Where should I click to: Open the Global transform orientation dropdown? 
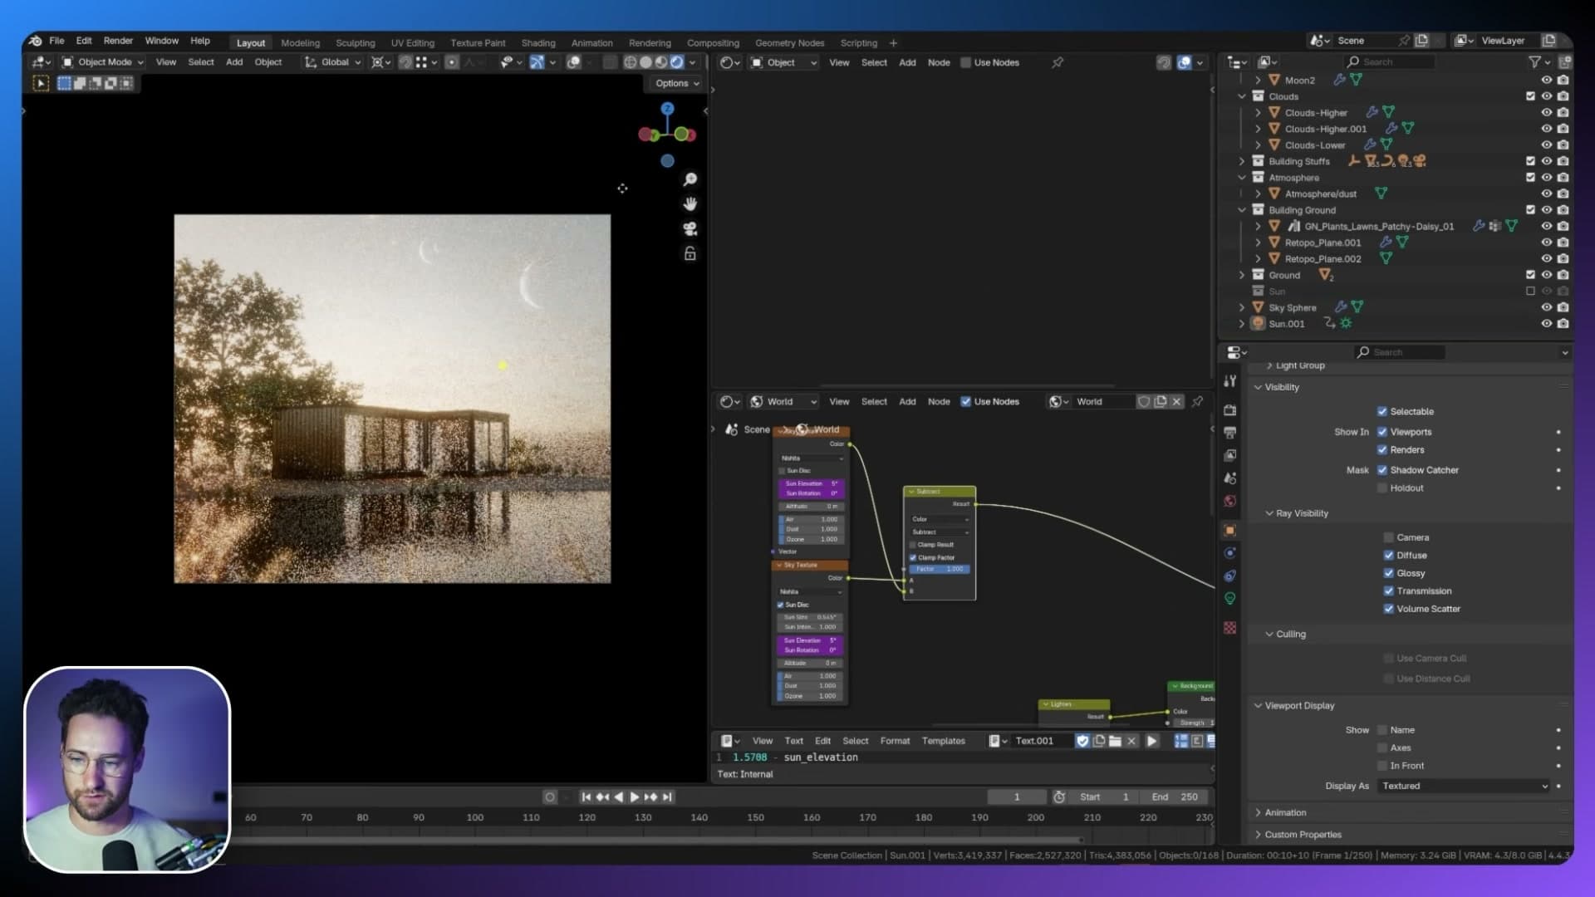click(x=333, y=62)
